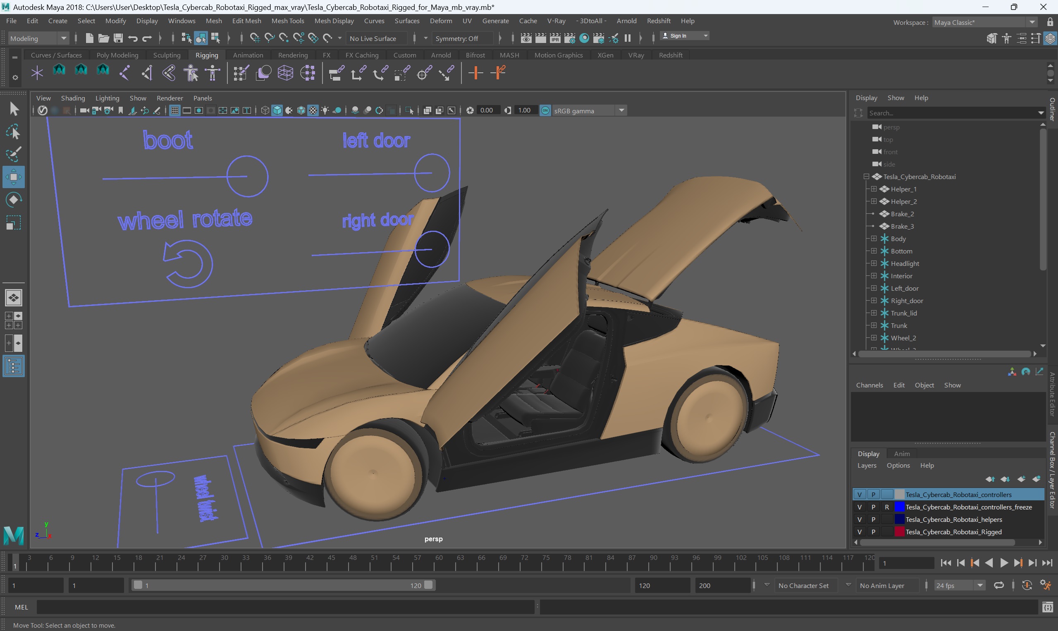Open Render View from status line
Screen dimensions: 1058x631
(526, 38)
